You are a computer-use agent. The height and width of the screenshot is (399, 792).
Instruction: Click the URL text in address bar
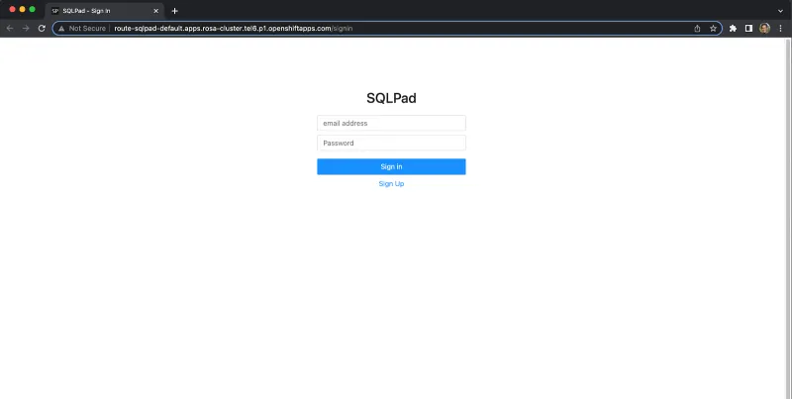click(234, 29)
